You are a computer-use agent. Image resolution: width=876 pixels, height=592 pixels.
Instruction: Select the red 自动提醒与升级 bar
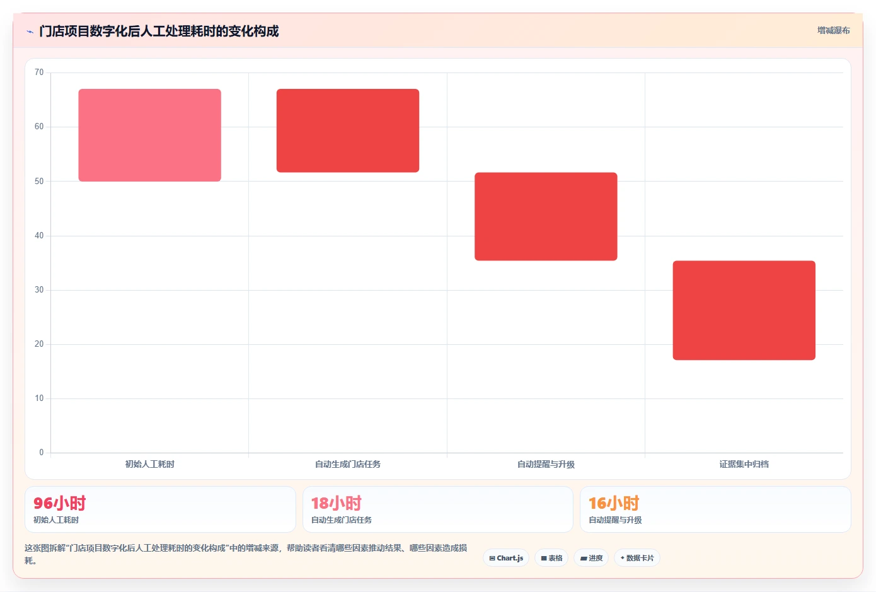[546, 216]
